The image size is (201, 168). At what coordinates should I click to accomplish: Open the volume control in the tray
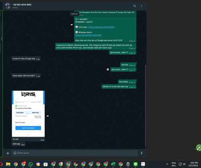click(x=184, y=164)
